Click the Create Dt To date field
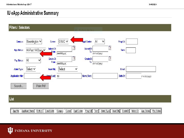This screenshot has height=138, width=184. (x=100, y=59)
